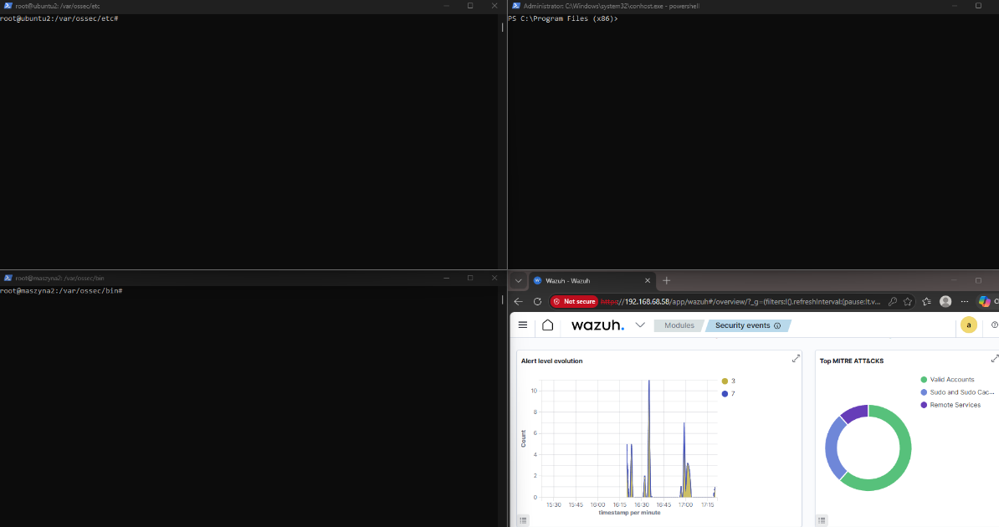Minimize the root@maszyna2 terminal window
This screenshot has height=527, width=999.
(446, 278)
